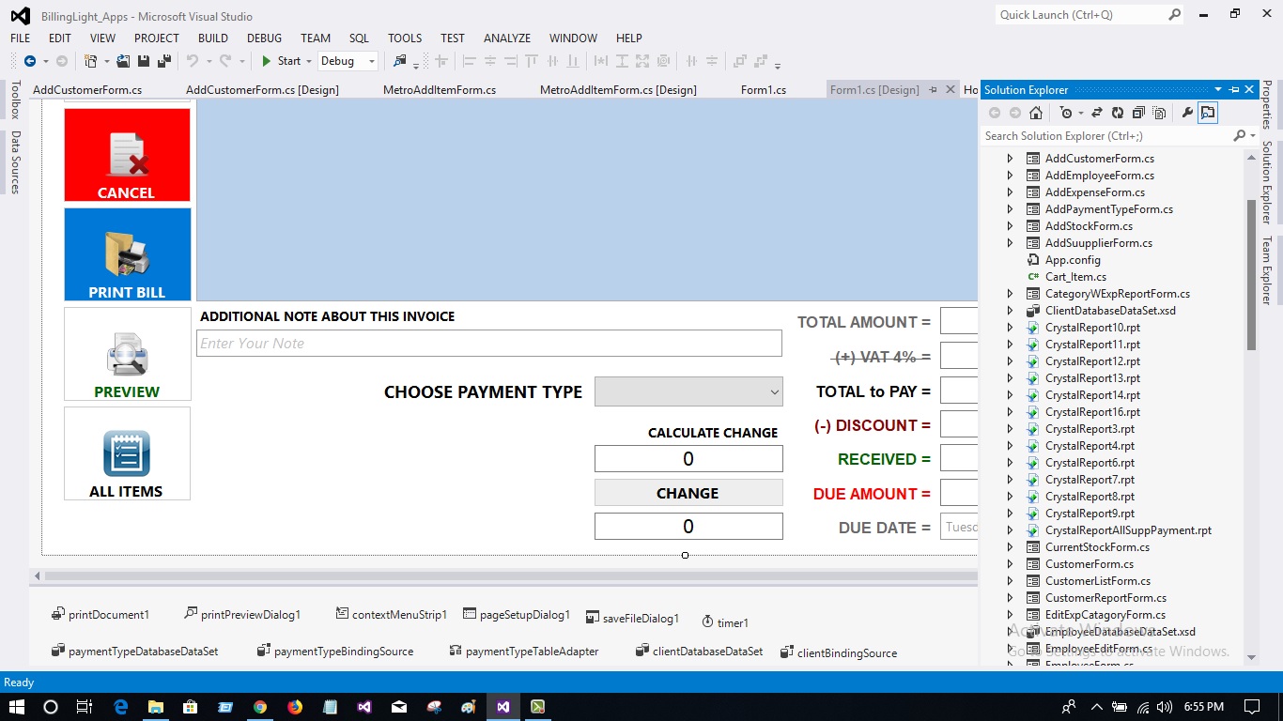Open the TEAM menu
The width and height of the screenshot is (1283, 721).
click(315, 38)
